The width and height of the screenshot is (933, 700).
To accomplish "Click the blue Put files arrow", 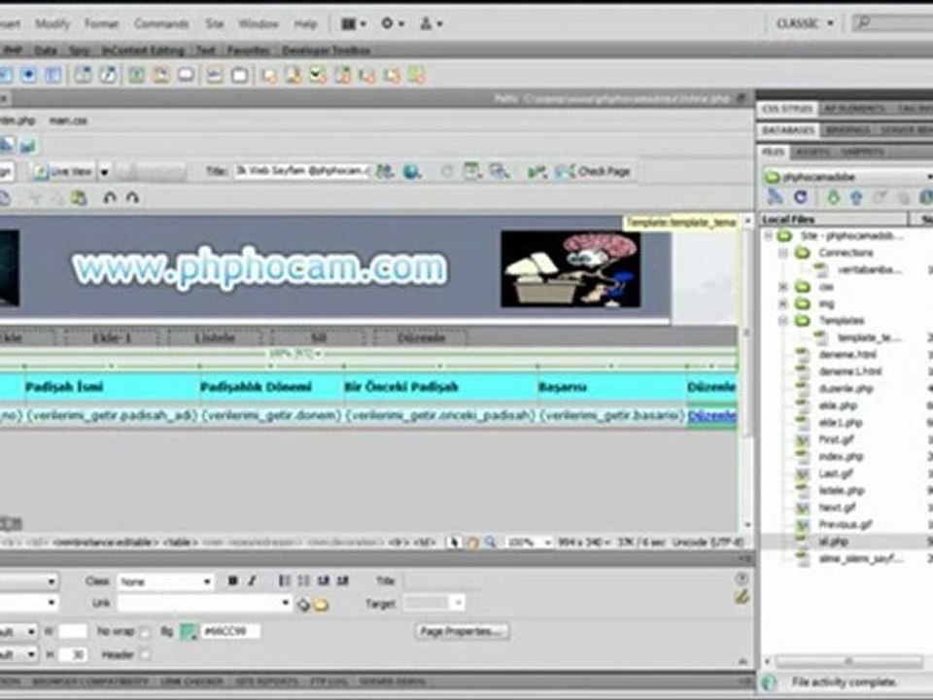I will (x=856, y=197).
